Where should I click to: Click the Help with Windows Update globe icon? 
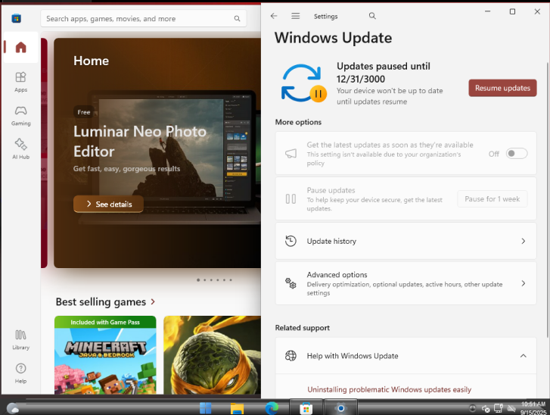pyautogui.click(x=291, y=356)
